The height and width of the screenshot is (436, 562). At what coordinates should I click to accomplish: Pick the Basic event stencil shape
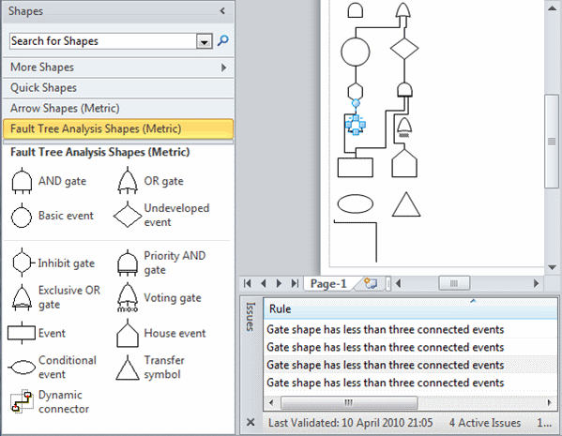tap(22, 216)
